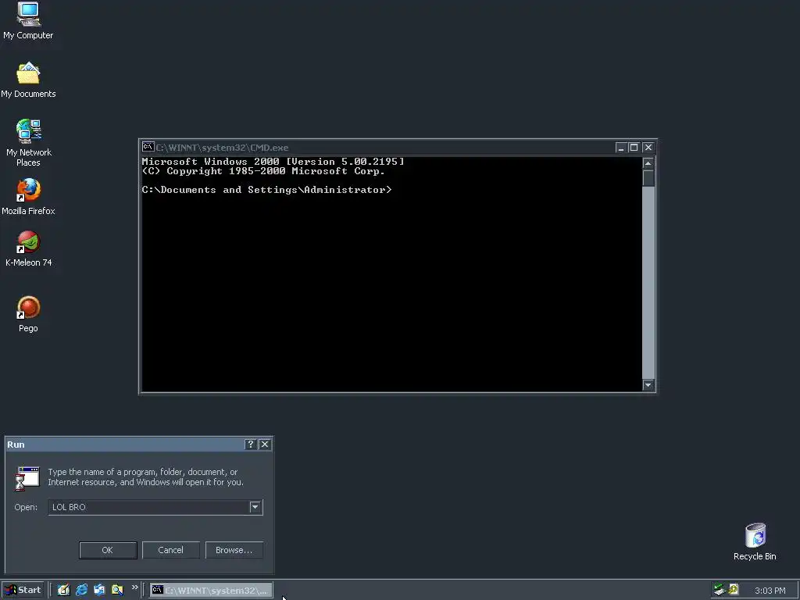Click the Run dialog title bar
Screen dimensions: 800x600
pos(139,445)
